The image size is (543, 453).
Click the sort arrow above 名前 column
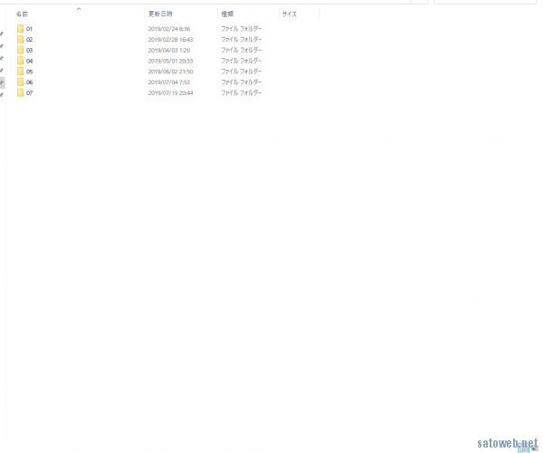point(79,9)
